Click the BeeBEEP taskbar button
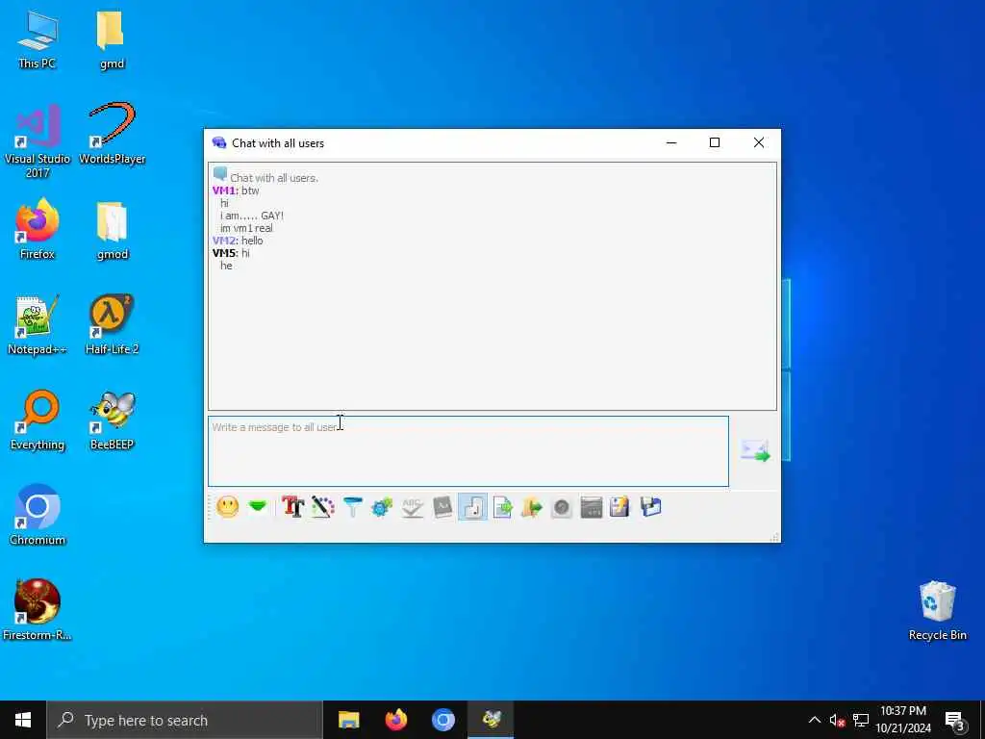Screen dimensions: 985x739 (x=491, y=720)
